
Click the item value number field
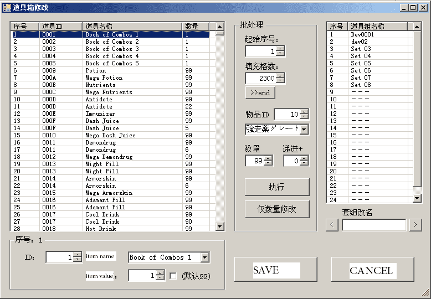pos(142,276)
